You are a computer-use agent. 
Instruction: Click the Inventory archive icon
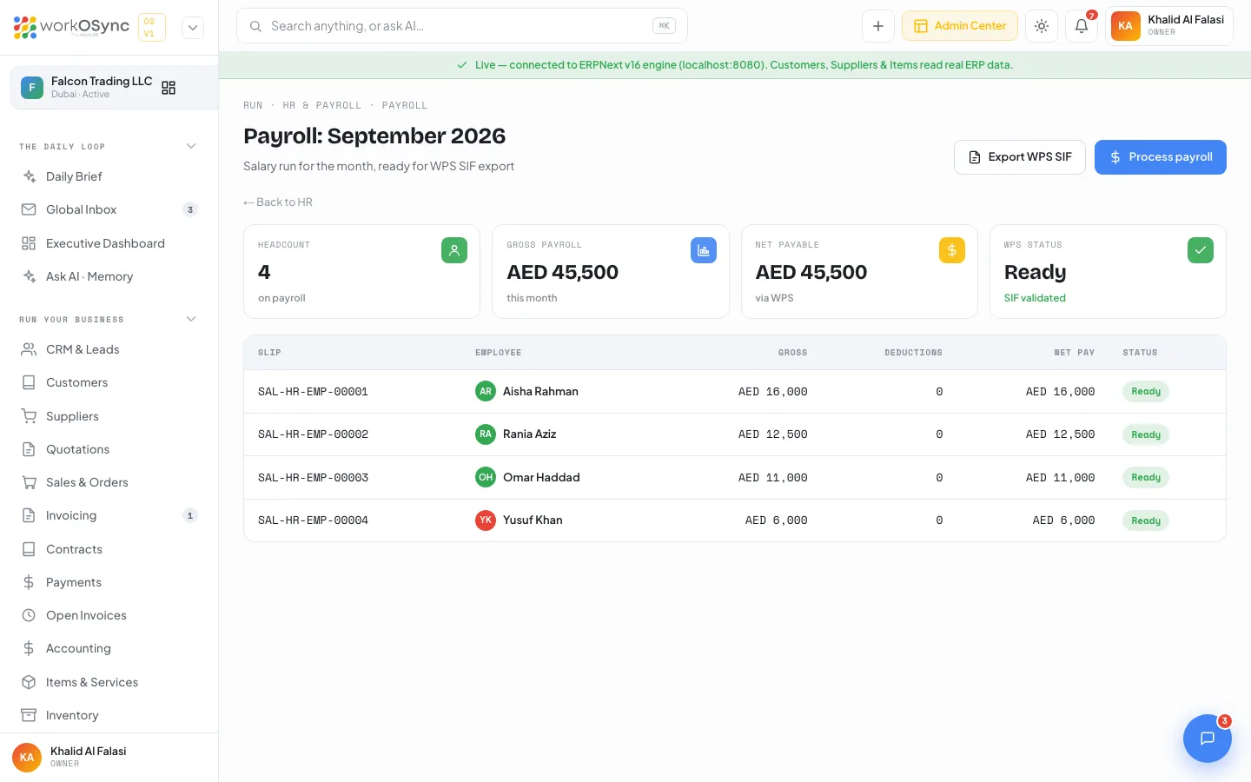29,715
